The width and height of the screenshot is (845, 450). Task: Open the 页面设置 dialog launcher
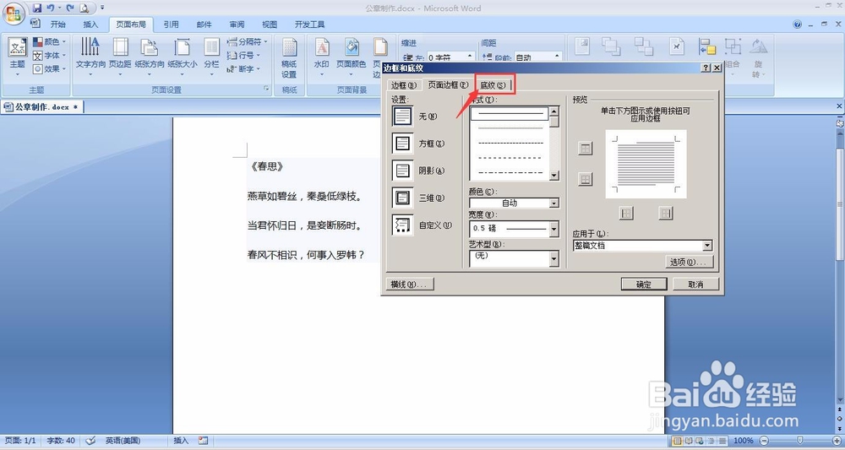click(x=266, y=89)
